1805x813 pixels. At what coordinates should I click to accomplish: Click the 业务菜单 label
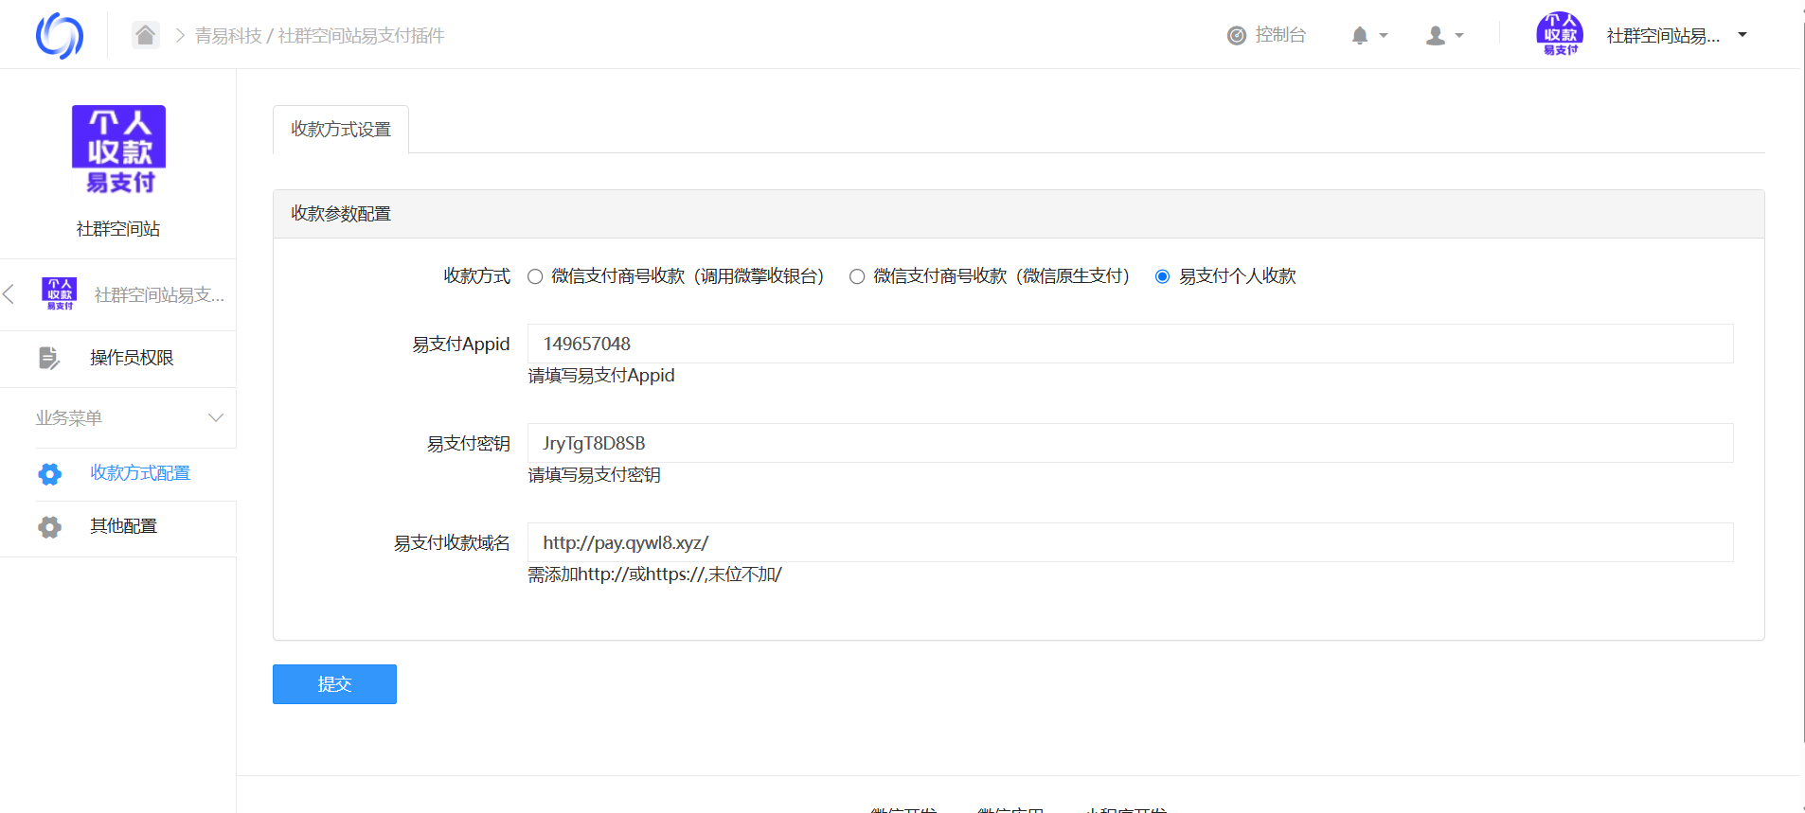click(x=68, y=418)
